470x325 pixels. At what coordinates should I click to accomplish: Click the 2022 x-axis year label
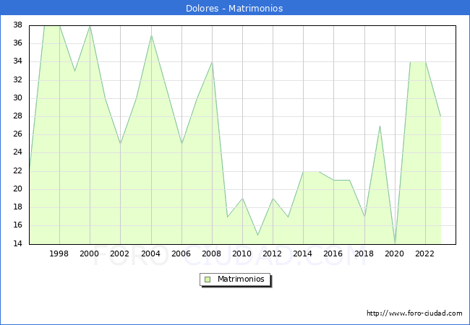(425, 253)
